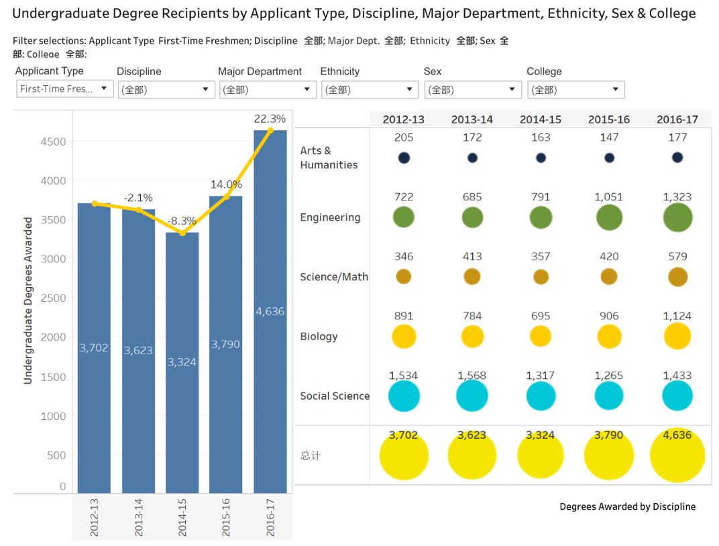Click Science/Math 2012-13 circle (346)
719x546 pixels.
point(404,277)
